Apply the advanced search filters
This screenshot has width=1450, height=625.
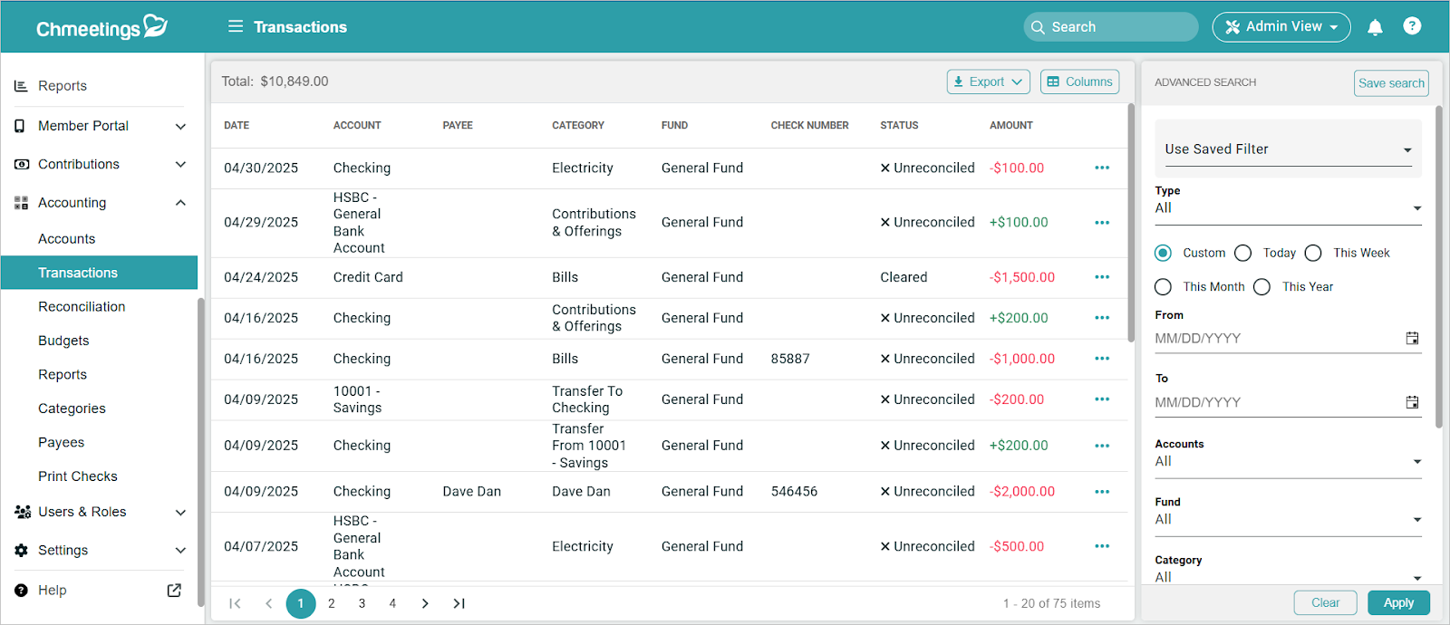point(1398,602)
